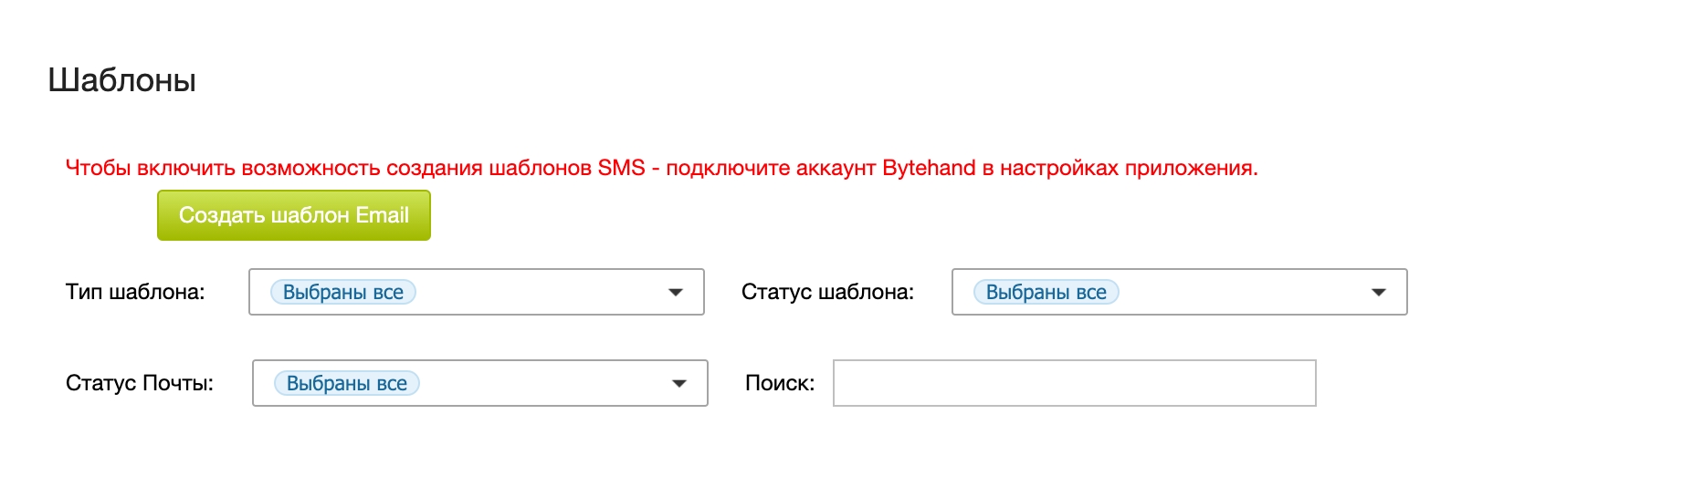Click the "Создать шаблон Email" button
1693x487 pixels.
click(x=293, y=215)
